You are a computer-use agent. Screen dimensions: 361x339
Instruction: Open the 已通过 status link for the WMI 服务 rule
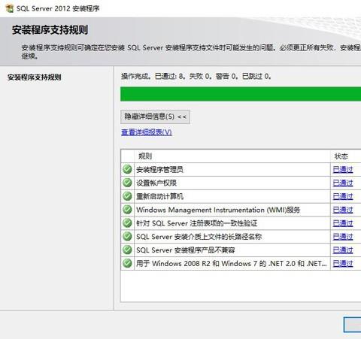click(x=343, y=210)
